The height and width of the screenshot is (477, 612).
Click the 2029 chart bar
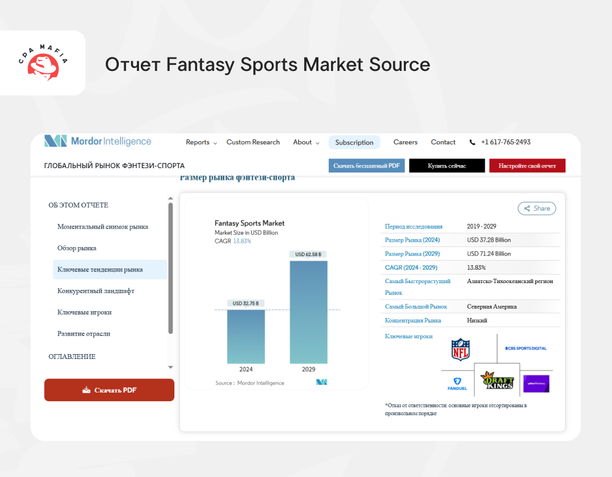308,312
